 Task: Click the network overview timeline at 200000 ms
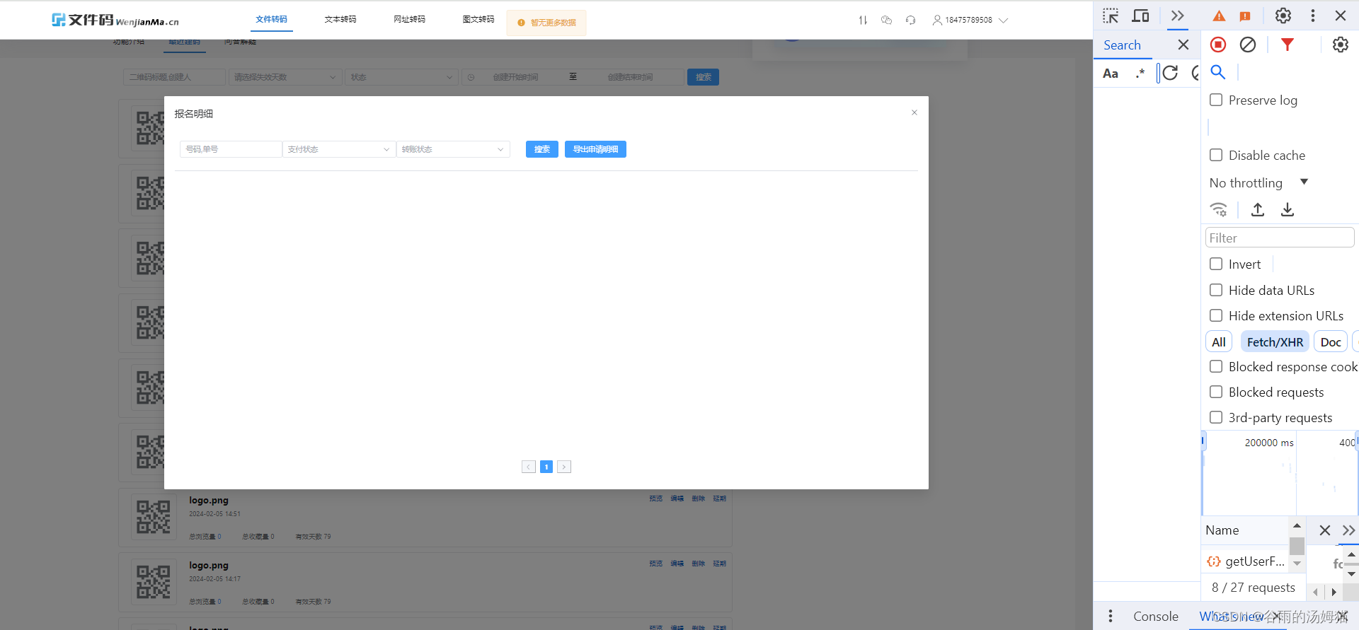point(1269,443)
